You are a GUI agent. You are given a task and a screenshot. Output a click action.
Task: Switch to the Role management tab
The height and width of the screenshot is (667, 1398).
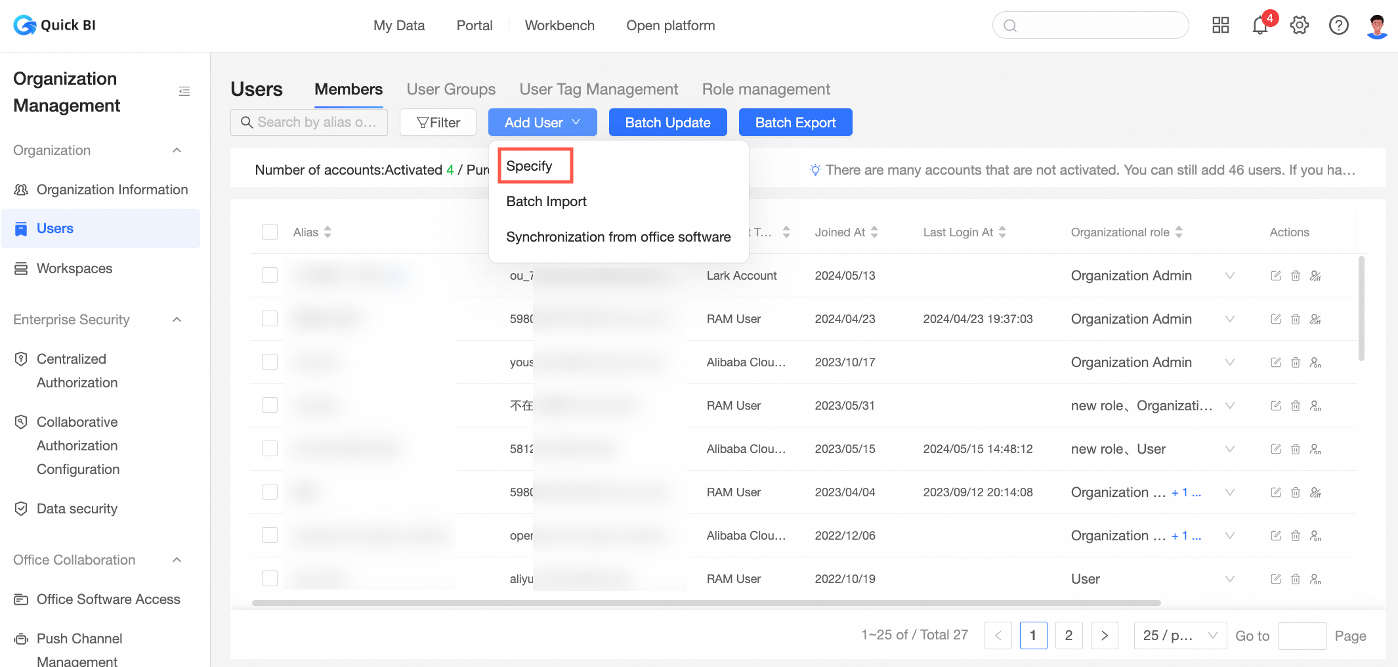[766, 89]
